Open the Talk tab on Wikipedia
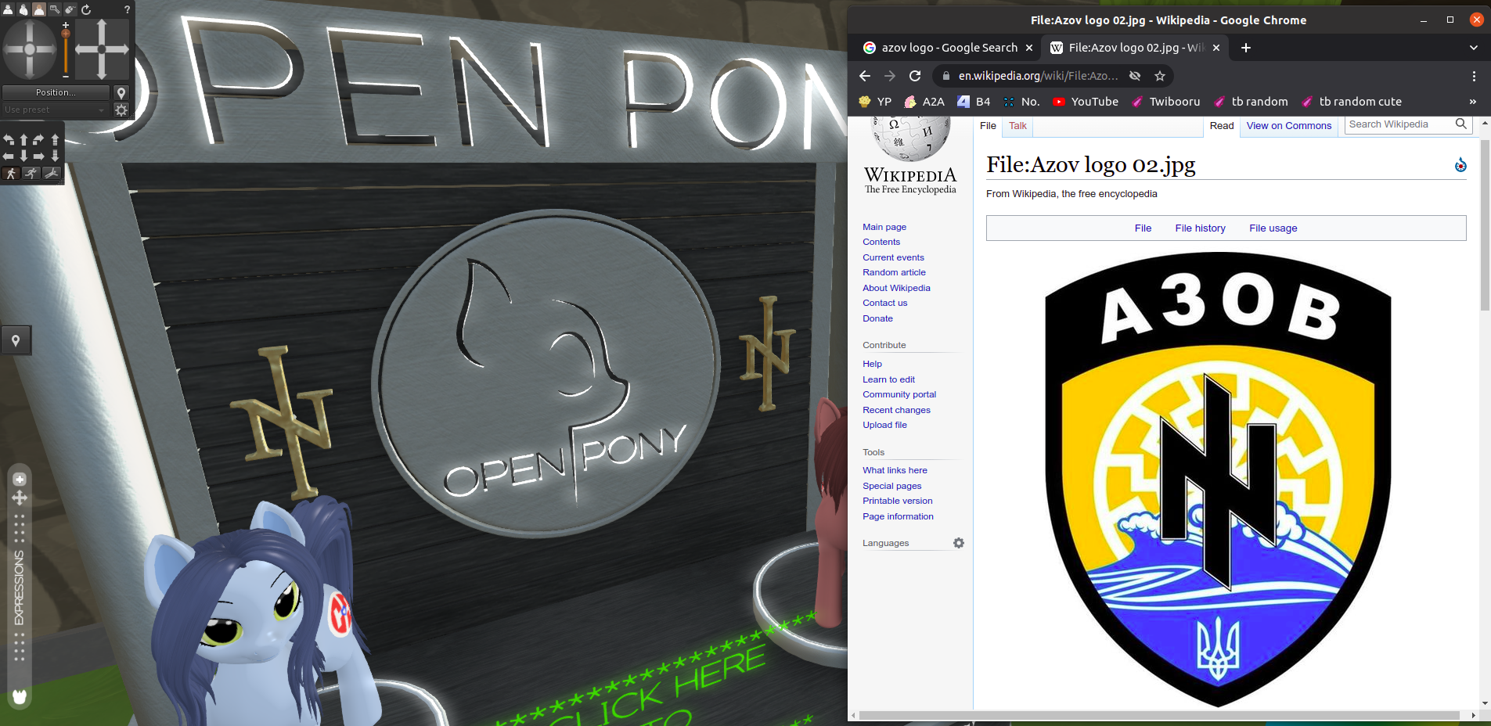The width and height of the screenshot is (1491, 726). [x=1017, y=126]
